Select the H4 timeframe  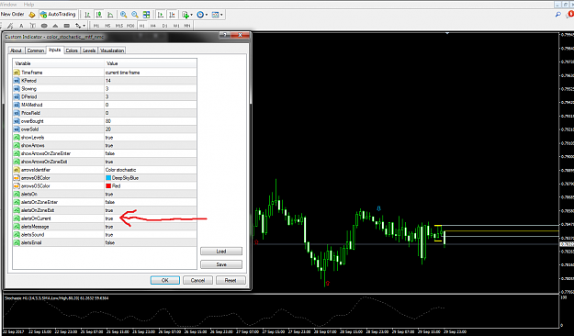(x=153, y=26)
